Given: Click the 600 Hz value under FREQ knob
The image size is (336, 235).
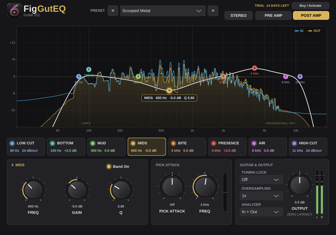Looking at the screenshot, I should (x=33, y=206).
